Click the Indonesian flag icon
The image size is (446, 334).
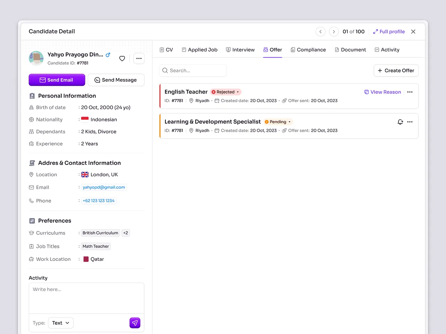pyautogui.click(x=85, y=119)
